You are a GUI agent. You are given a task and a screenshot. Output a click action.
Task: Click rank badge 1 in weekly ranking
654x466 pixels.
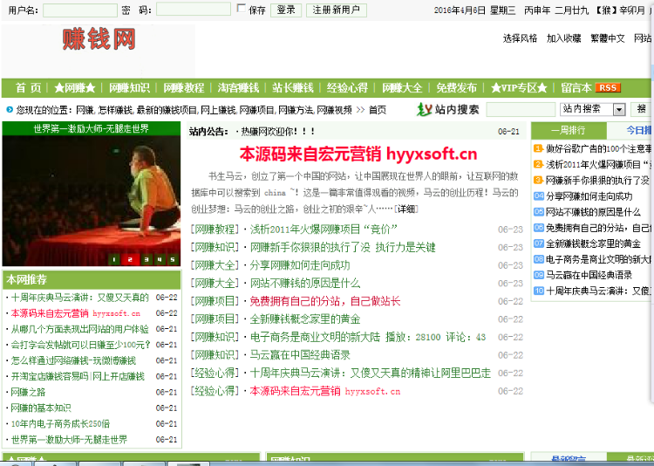click(539, 148)
